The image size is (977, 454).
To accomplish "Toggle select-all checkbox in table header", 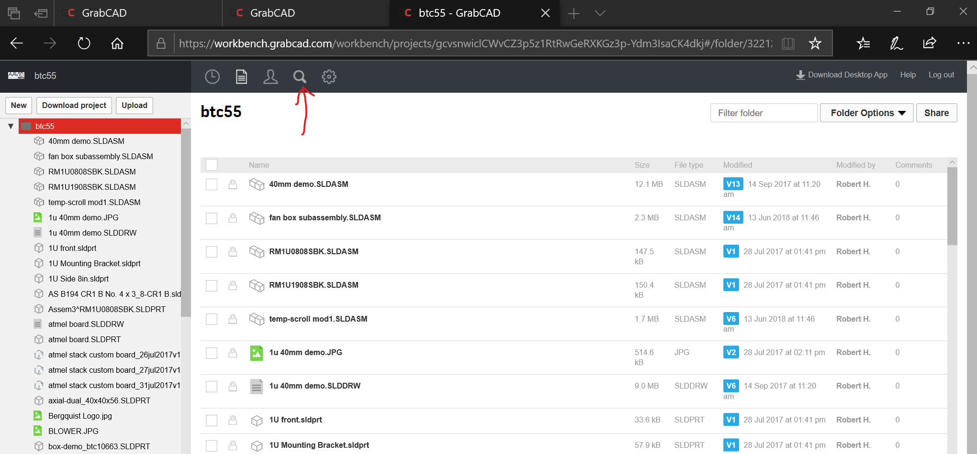I will [x=212, y=165].
